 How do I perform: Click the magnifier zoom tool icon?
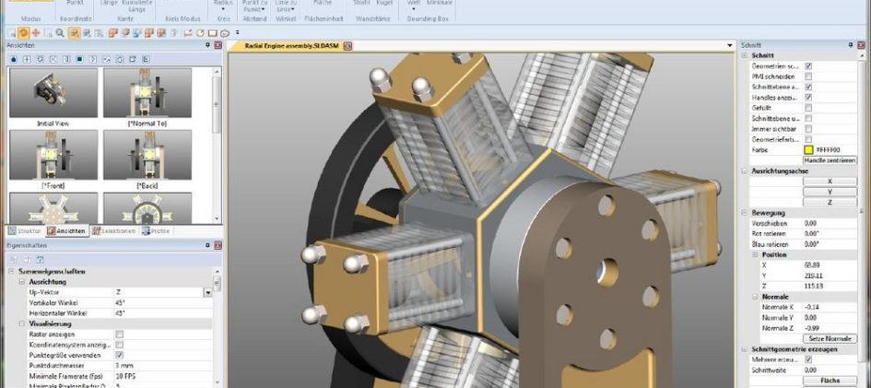click(60, 32)
